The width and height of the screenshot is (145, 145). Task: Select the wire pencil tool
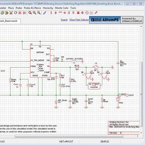point(45,13)
